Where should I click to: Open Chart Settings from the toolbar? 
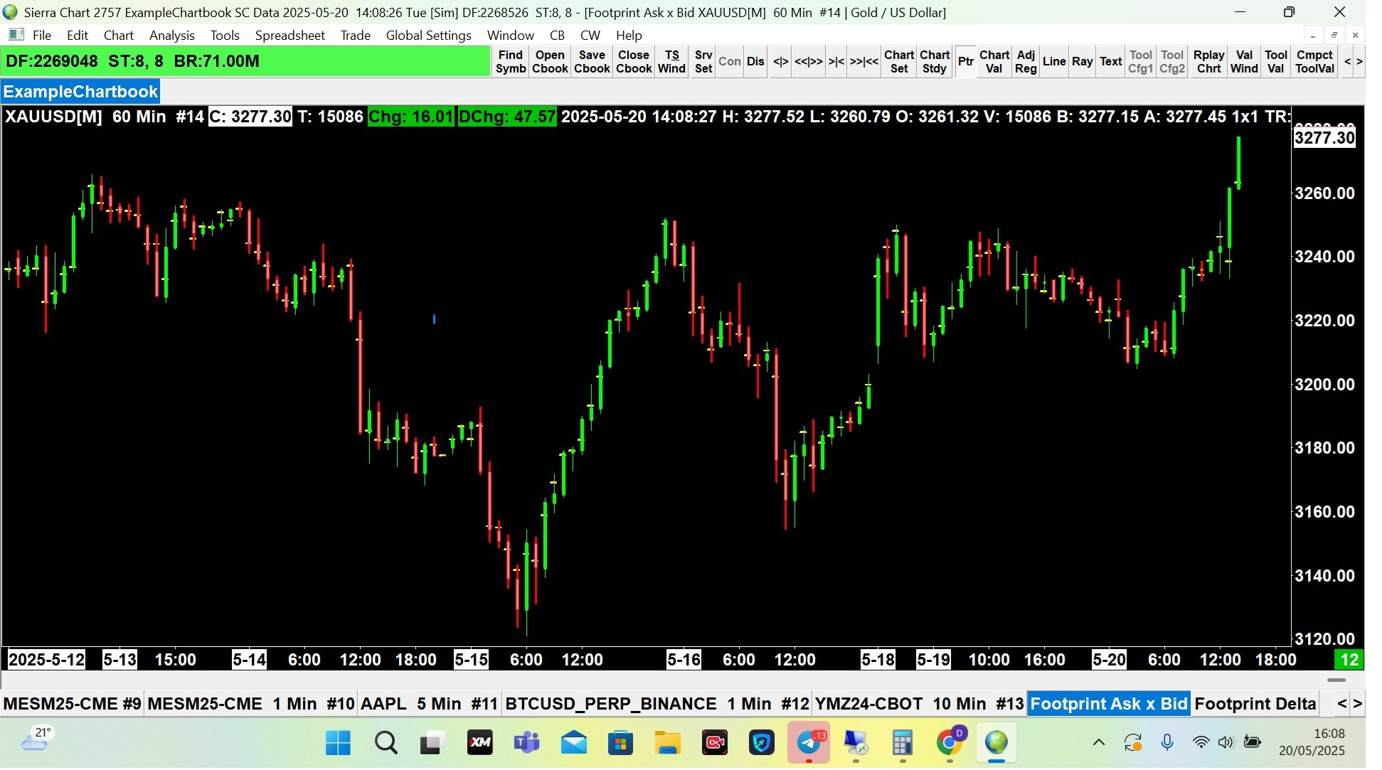coord(898,62)
